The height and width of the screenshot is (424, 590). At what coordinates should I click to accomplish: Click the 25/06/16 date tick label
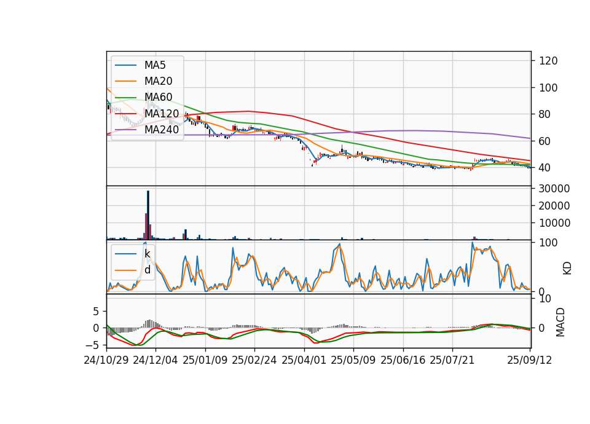coord(403,361)
